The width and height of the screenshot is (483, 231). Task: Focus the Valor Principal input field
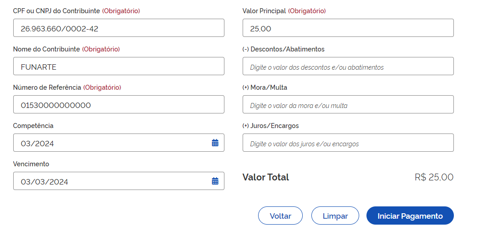[x=348, y=28]
